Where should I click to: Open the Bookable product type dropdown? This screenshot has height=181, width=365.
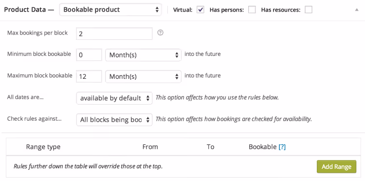(110, 10)
